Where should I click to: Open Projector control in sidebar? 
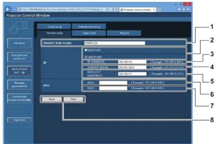pos(19,57)
